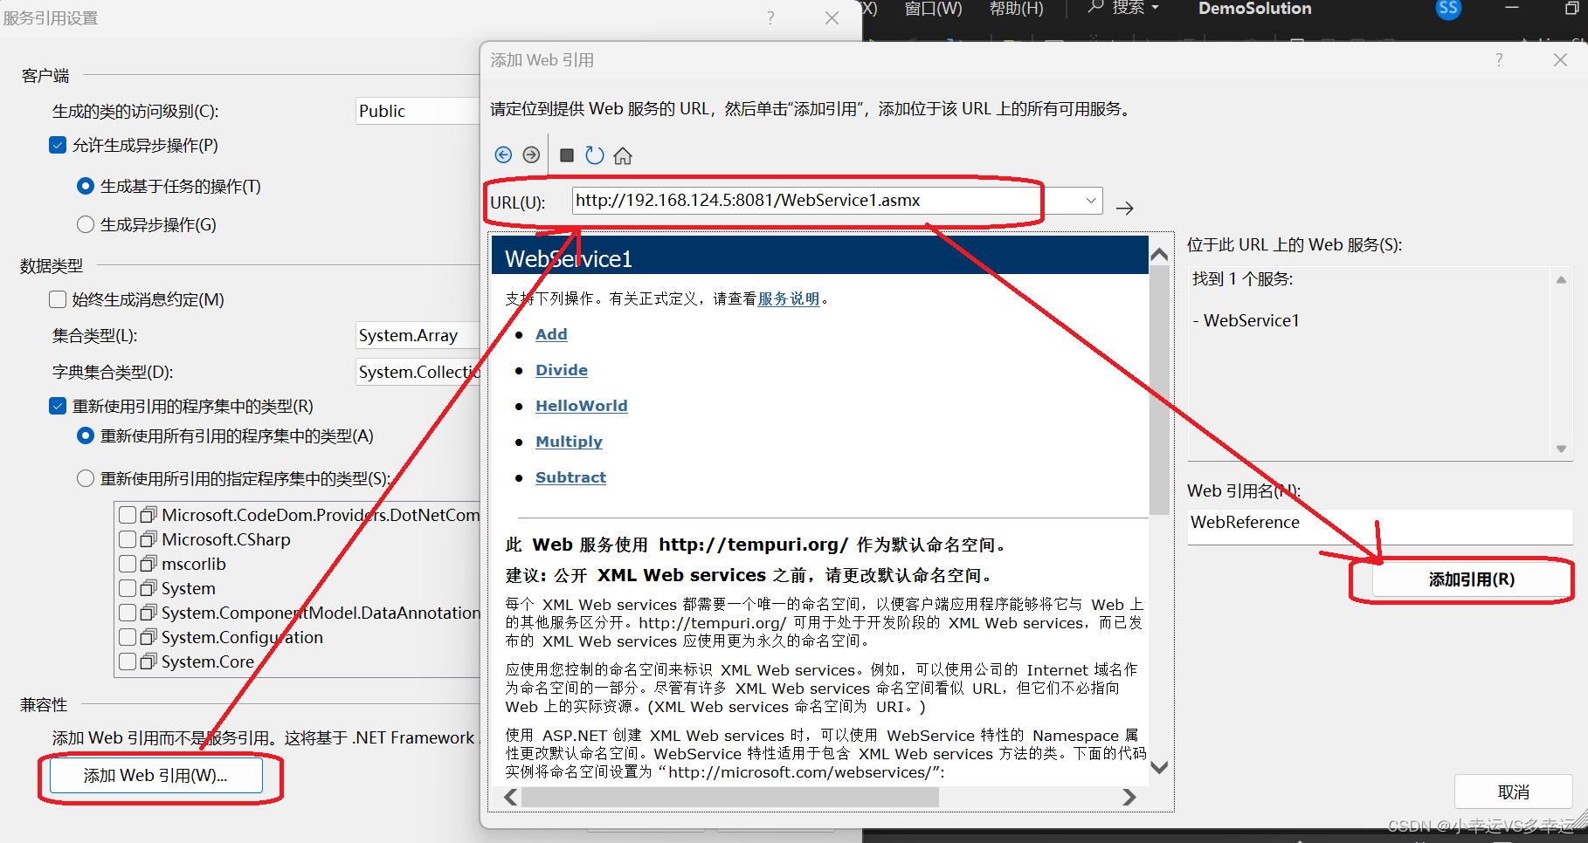1588x843 pixels.
Task: Click the Add Web Reference (添加 Web 引用) button
Action: point(155,775)
